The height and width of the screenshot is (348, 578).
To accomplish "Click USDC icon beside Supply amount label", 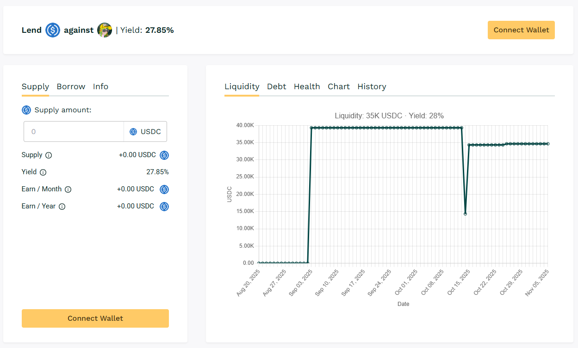I will click(26, 110).
